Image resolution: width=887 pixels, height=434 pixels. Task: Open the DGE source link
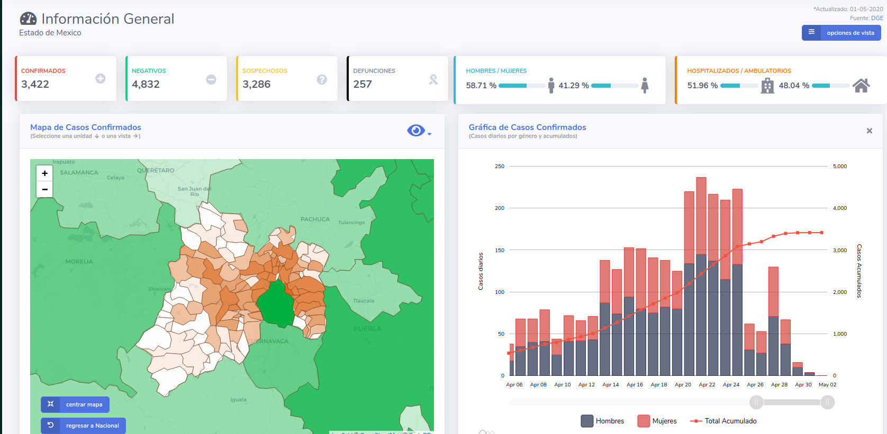tap(877, 18)
